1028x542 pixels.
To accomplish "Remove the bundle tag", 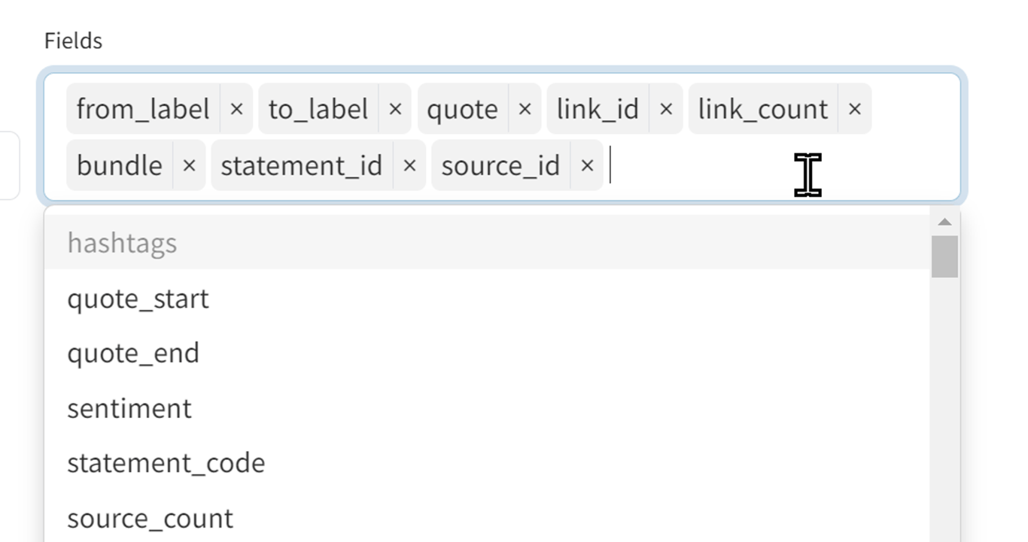I will [189, 166].
